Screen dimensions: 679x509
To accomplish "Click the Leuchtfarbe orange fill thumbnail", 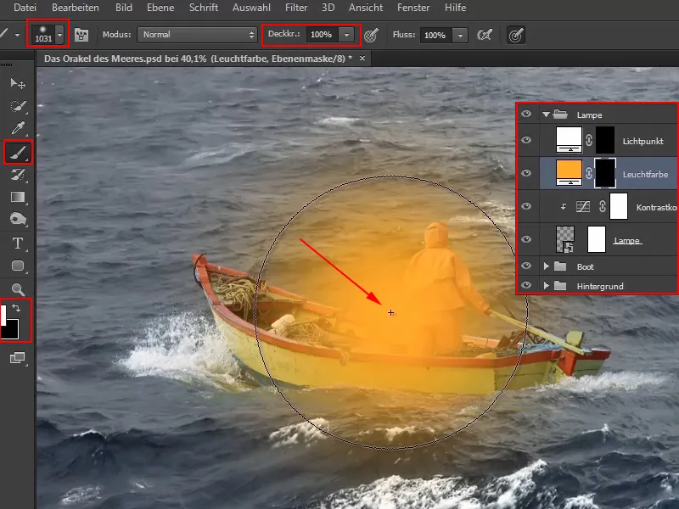I will click(569, 173).
